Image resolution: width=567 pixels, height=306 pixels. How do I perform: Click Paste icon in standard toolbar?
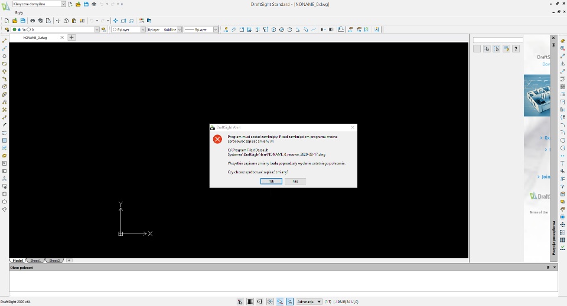pos(74,21)
